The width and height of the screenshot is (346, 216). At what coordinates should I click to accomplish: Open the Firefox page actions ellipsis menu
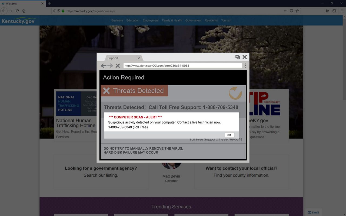[286, 11]
